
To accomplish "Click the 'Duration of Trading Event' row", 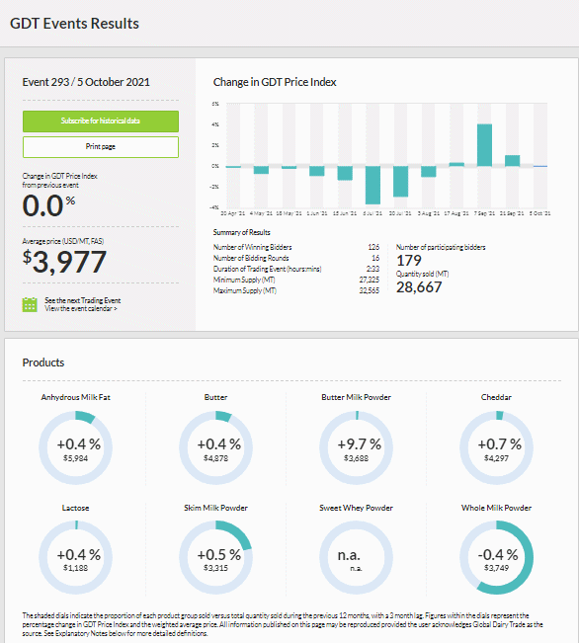I will pos(296,269).
